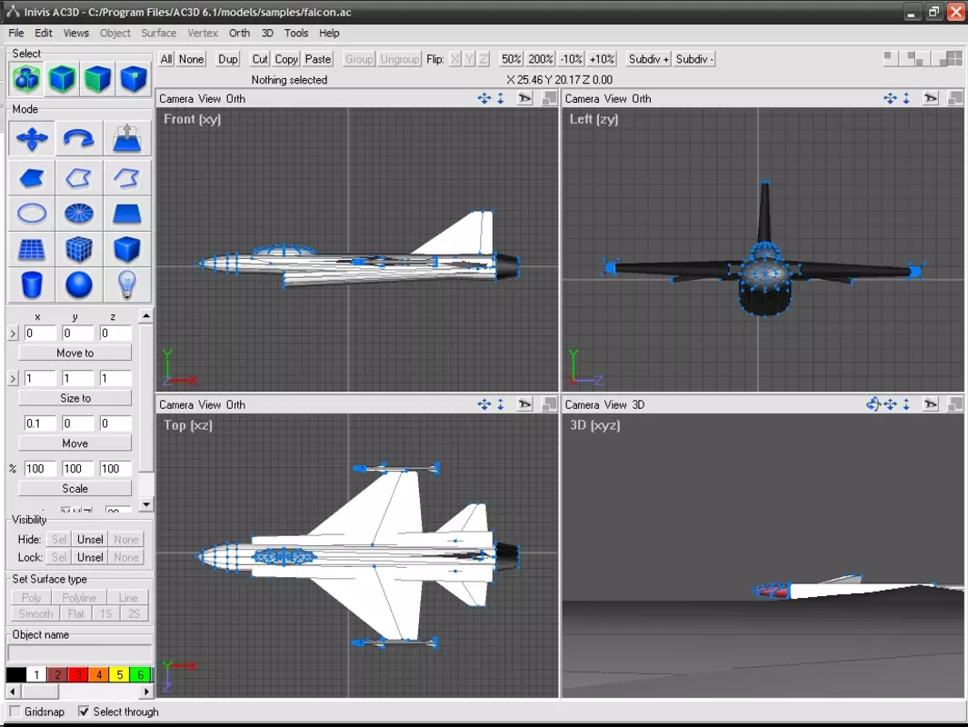968x727 pixels.
Task: Select the segmented cube mesh tool
Action: click(79, 249)
